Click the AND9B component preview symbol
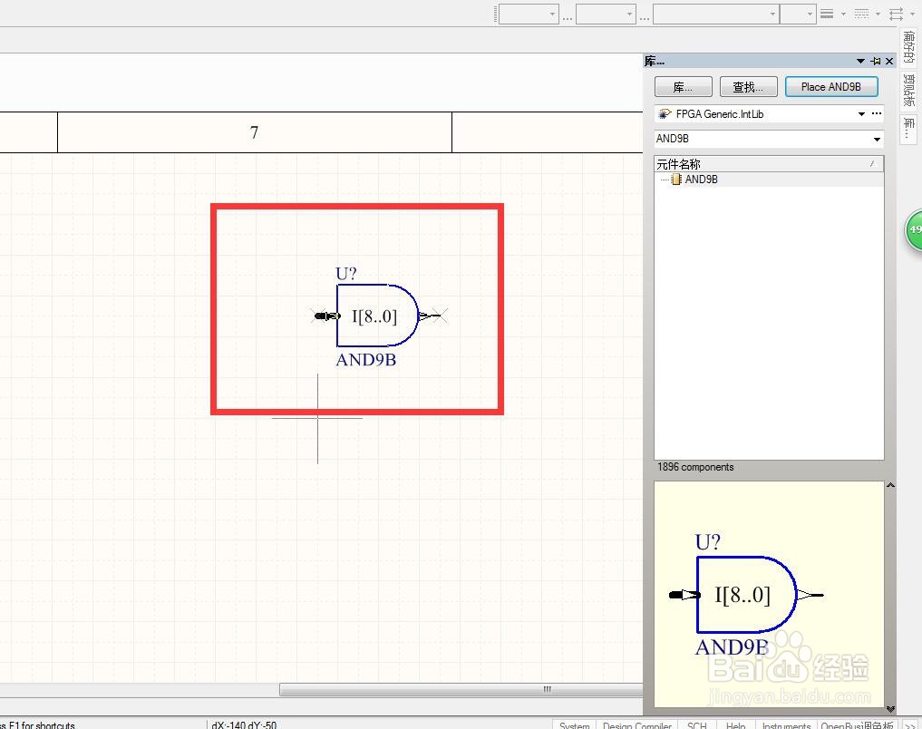Viewport: 922px width, 729px height. 746,595
